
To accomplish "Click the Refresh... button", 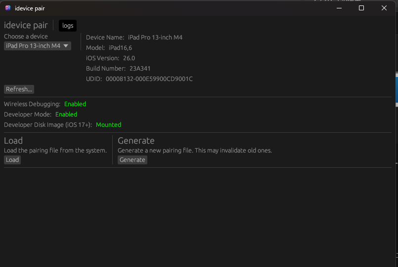I will coord(19,89).
